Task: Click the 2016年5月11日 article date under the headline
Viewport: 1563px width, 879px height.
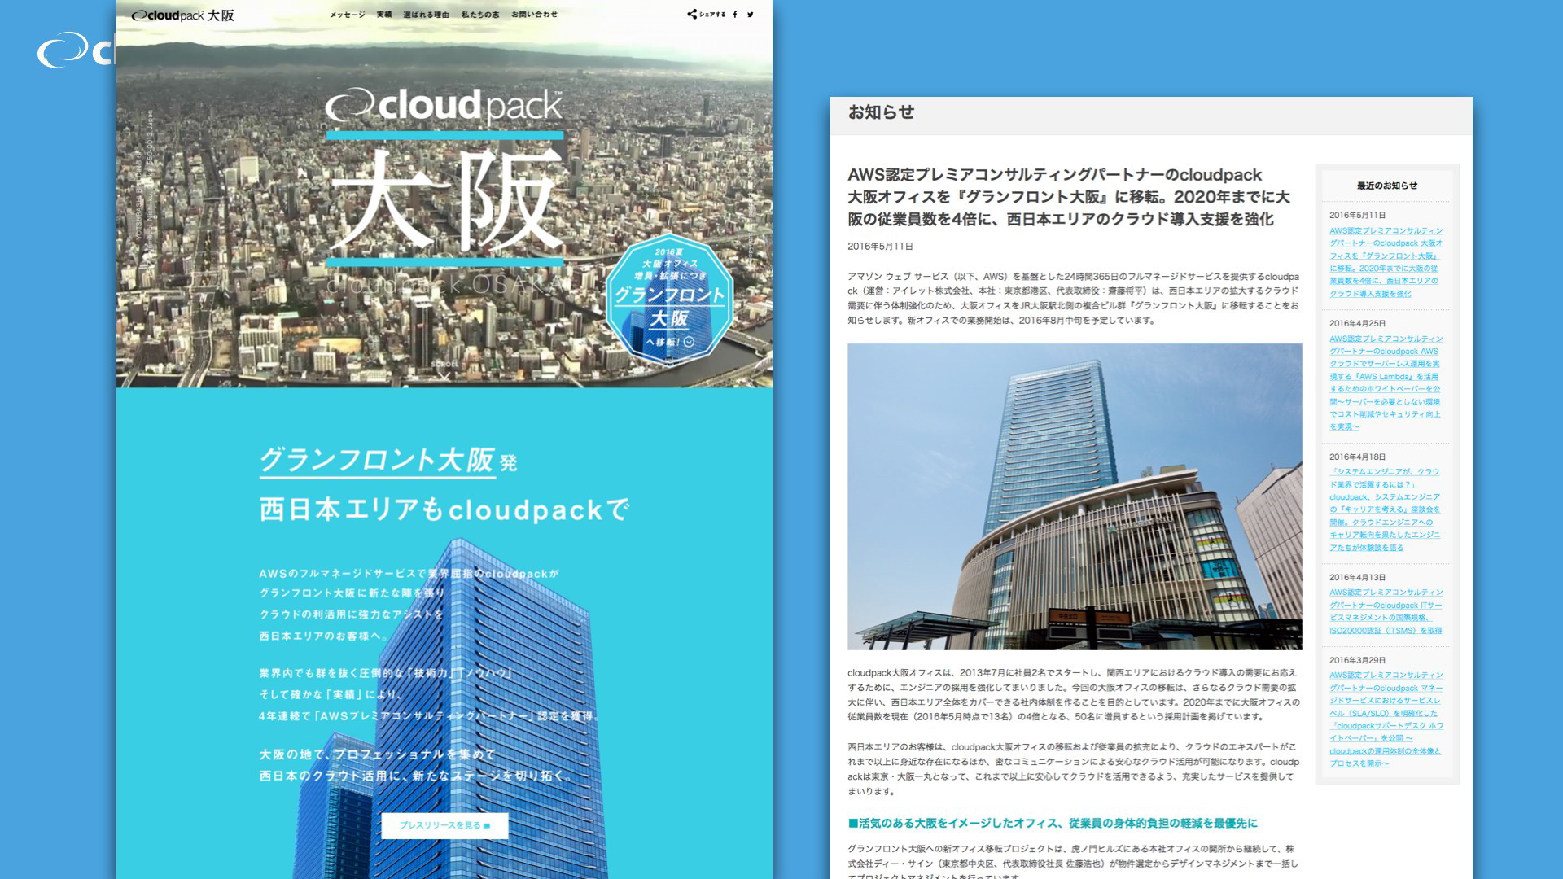Action: point(880,247)
